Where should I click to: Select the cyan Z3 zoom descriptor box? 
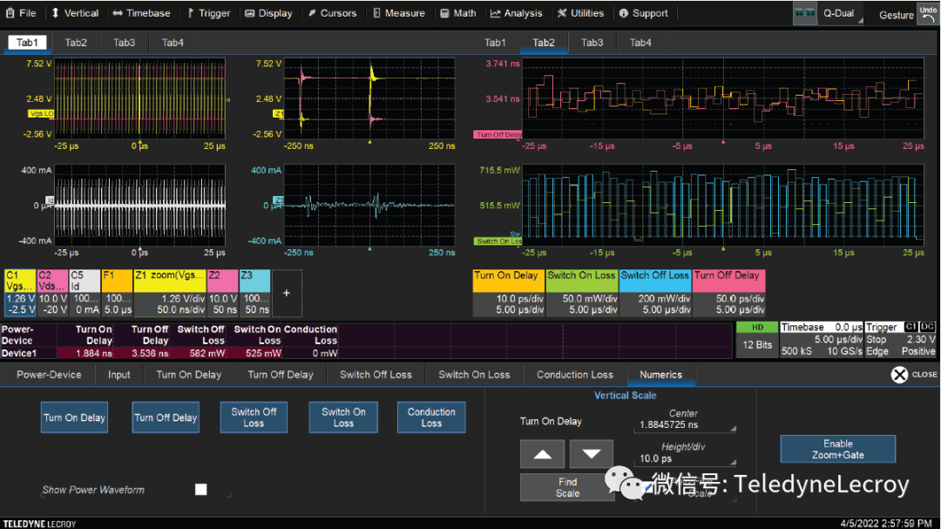point(254,292)
